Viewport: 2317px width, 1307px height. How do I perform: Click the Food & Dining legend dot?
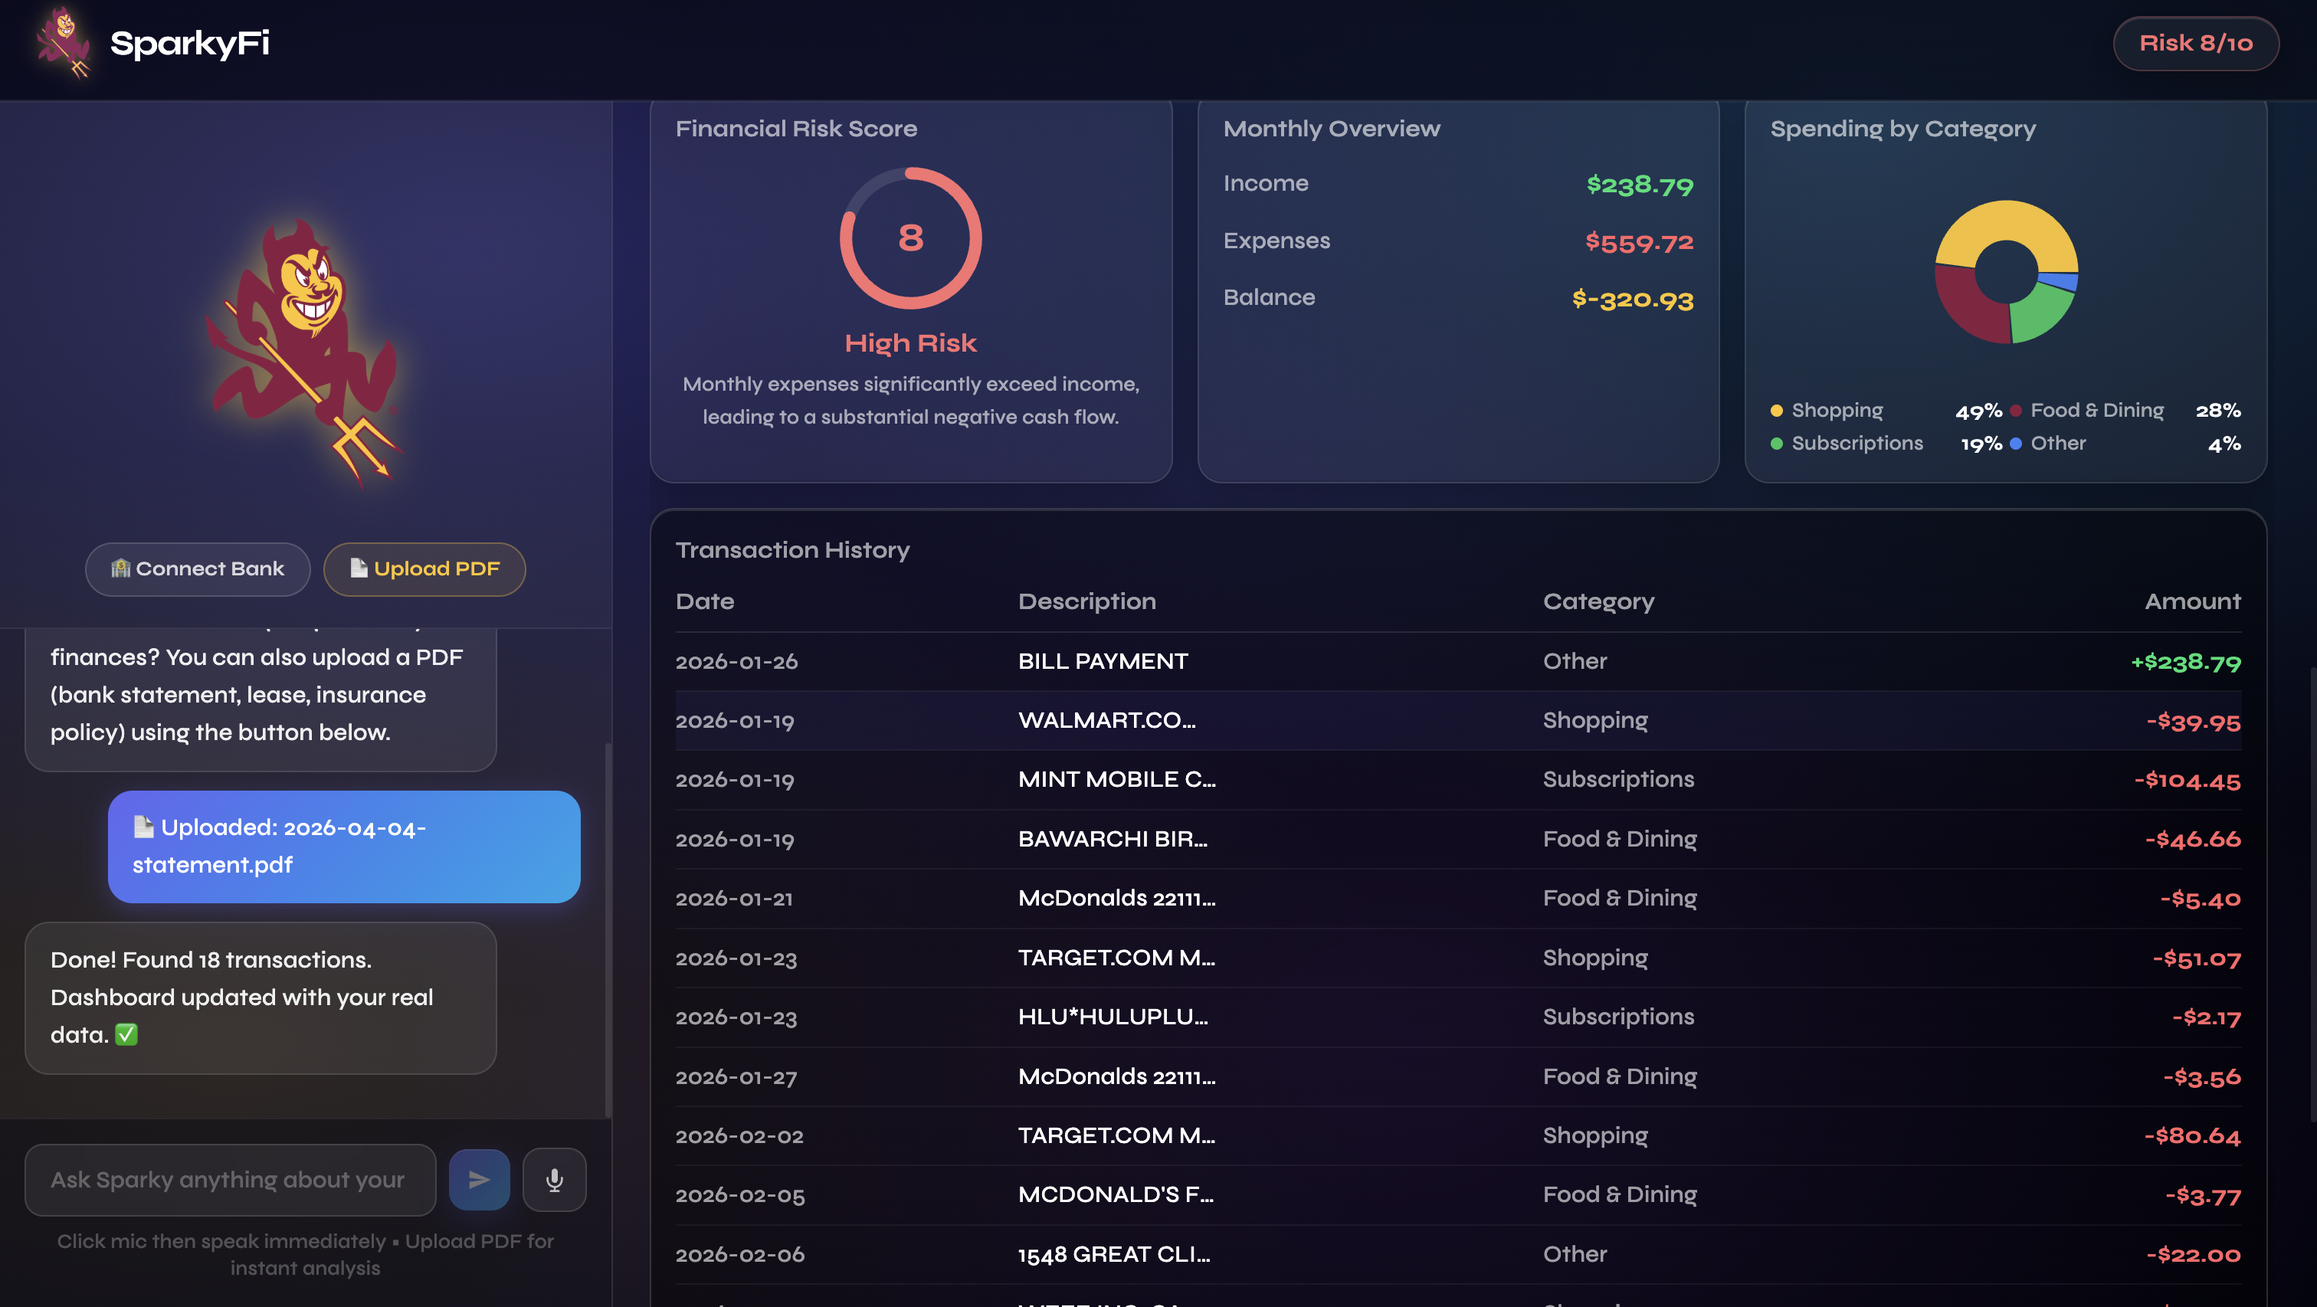[2016, 411]
